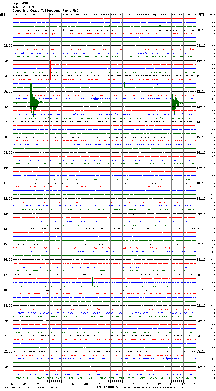Click the "11:00" MST time label
Viewport: 216px width, 391px height.
tap(8, 183)
